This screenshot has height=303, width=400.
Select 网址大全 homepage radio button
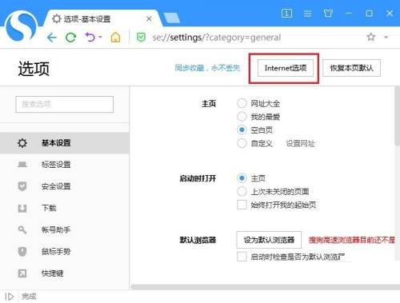click(x=242, y=103)
